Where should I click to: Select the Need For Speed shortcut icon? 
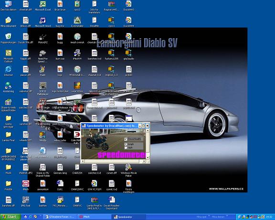(42, 56)
